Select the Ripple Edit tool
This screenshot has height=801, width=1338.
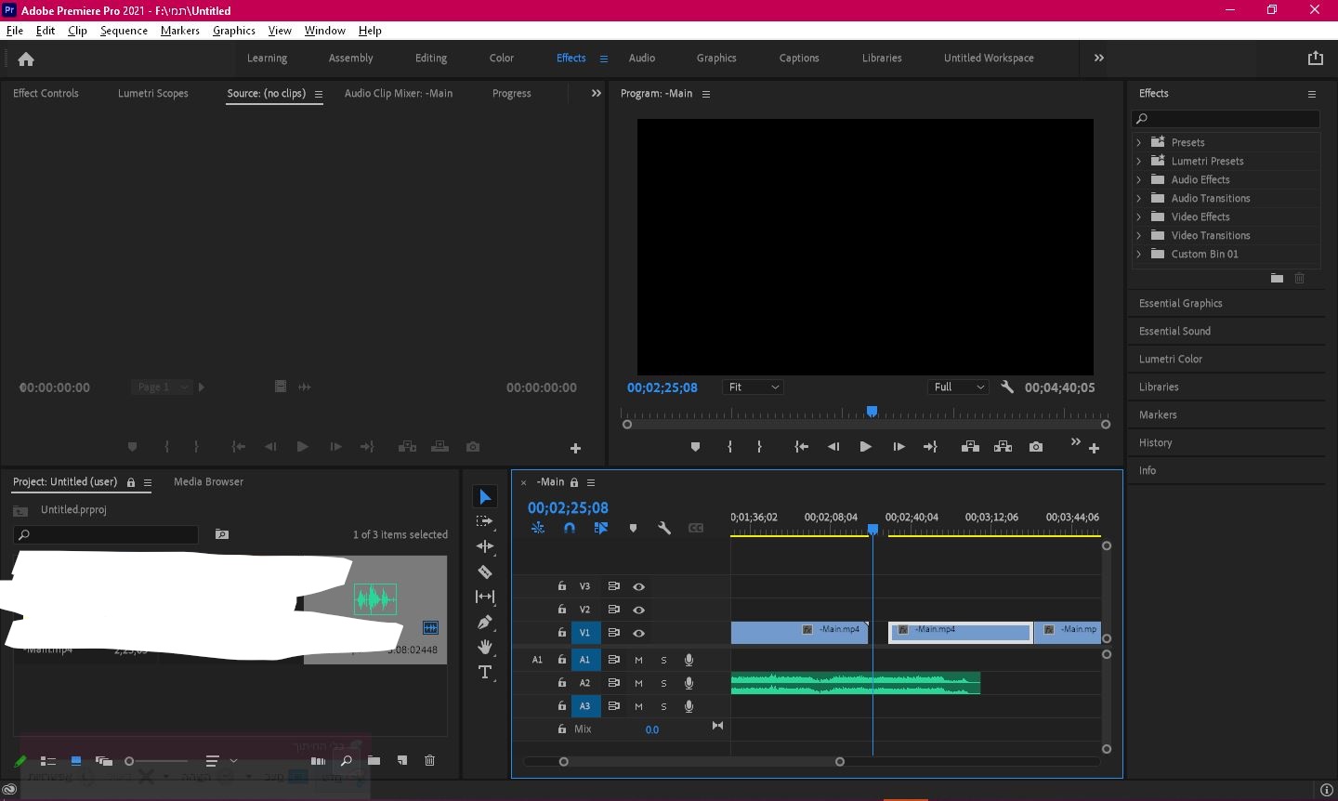tap(485, 546)
